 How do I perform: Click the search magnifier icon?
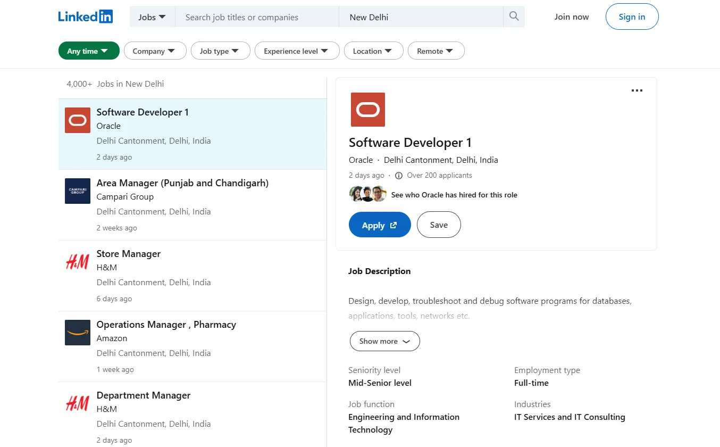pyautogui.click(x=514, y=16)
